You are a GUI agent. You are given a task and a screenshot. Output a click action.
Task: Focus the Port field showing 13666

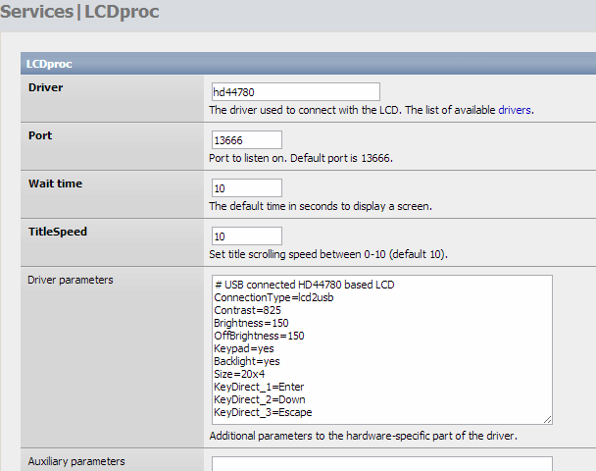tap(247, 140)
